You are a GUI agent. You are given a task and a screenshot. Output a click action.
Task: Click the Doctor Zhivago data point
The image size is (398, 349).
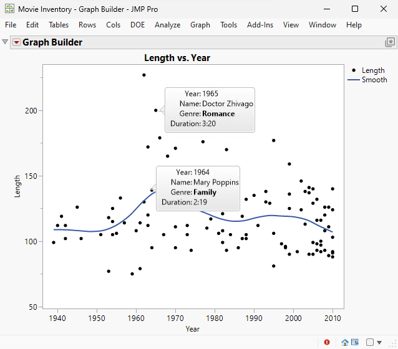click(x=156, y=110)
